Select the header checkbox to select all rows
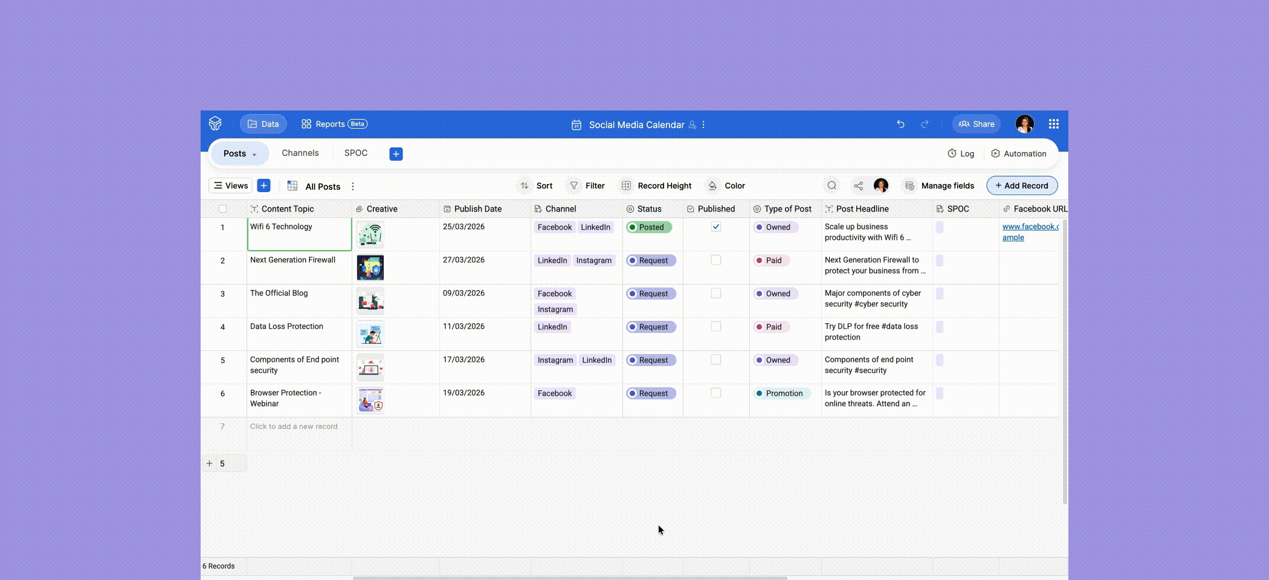The height and width of the screenshot is (580, 1269). (223, 208)
